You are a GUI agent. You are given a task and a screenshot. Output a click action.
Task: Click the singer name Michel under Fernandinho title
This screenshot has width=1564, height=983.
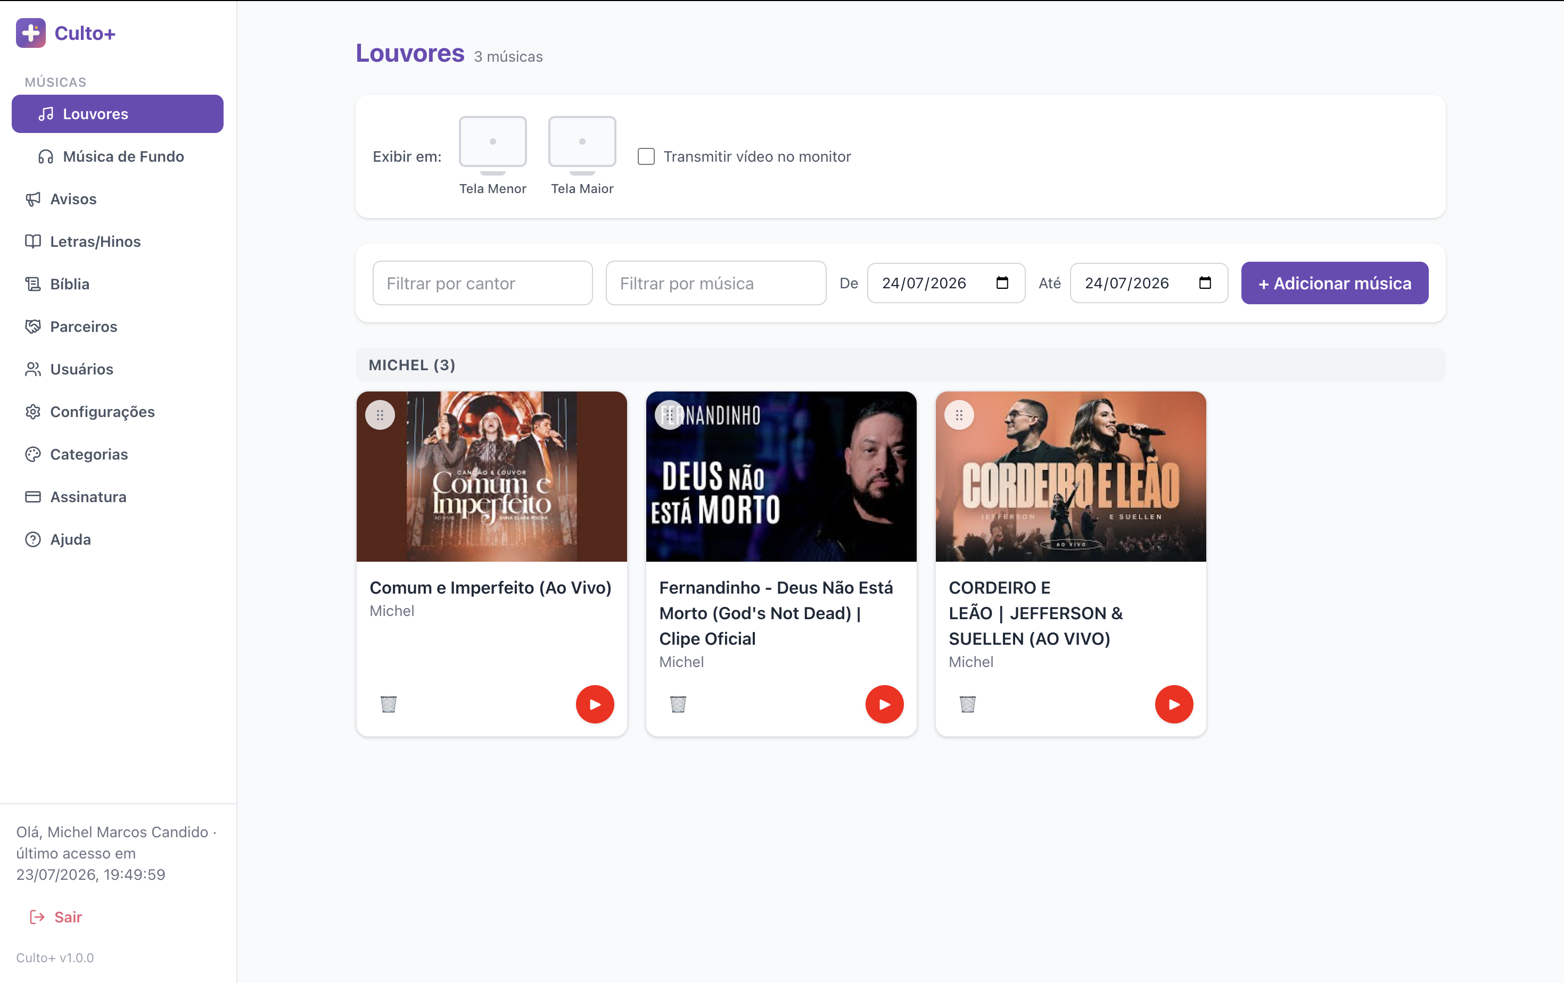(681, 662)
